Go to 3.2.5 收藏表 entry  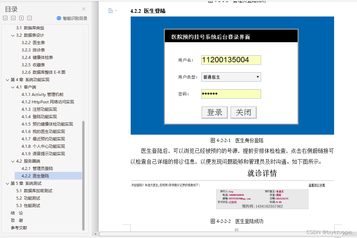pos(33,65)
